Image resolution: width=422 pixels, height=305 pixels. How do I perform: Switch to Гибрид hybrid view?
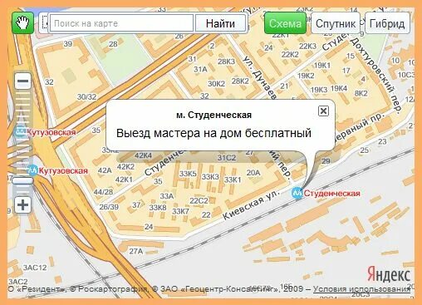pos(387,23)
